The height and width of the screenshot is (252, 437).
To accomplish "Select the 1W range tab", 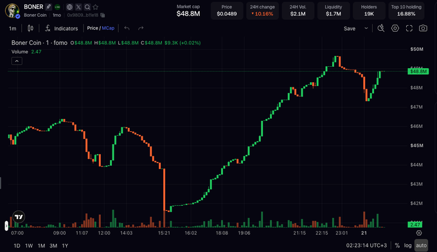I will click(29, 246).
